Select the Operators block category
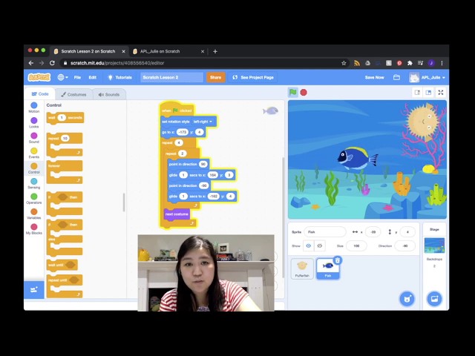The height and width of the screenshot is (356, 475). [x=34, y=199]
